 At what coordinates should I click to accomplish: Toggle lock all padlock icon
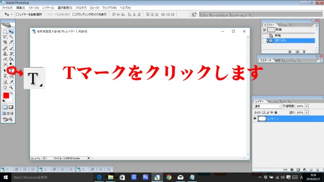click(x=275, y=112)
